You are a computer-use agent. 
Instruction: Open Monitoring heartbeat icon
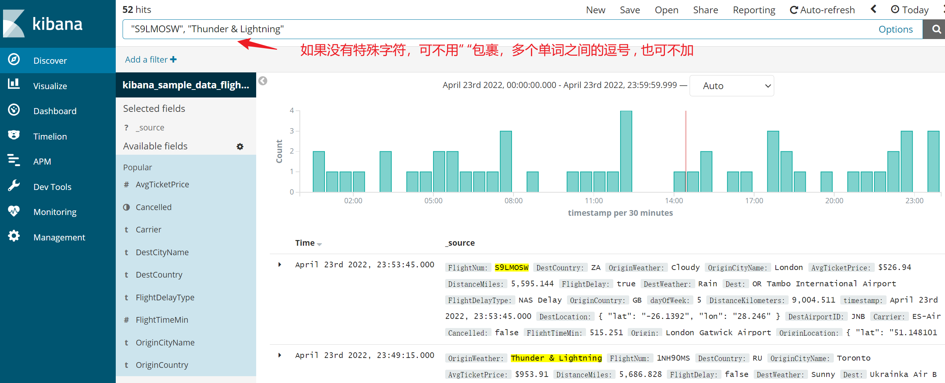coord(14,211)
